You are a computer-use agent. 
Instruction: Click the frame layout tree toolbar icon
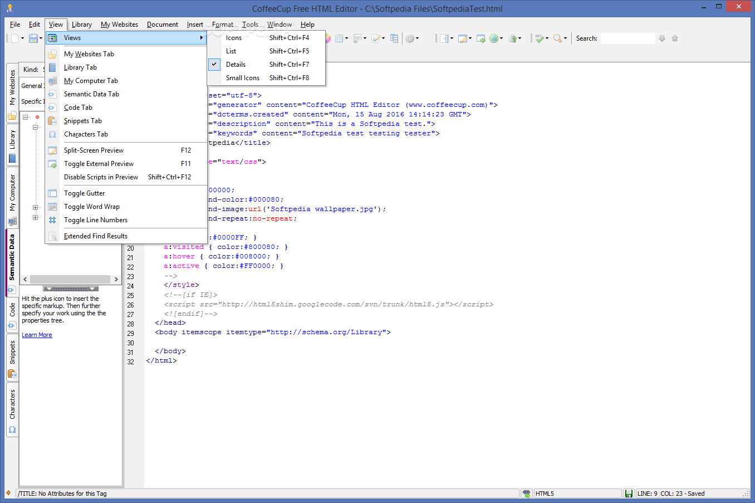(x=444, y=38)
